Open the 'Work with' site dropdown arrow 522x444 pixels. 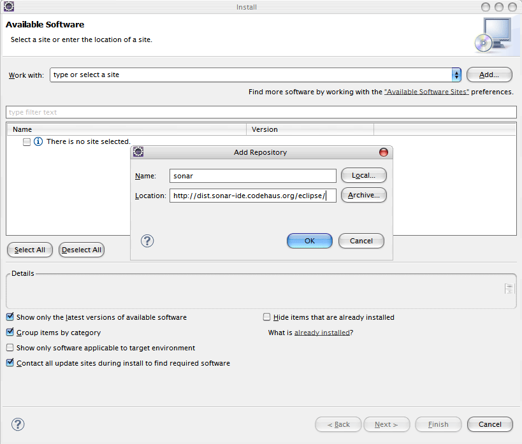click(456, 75)
